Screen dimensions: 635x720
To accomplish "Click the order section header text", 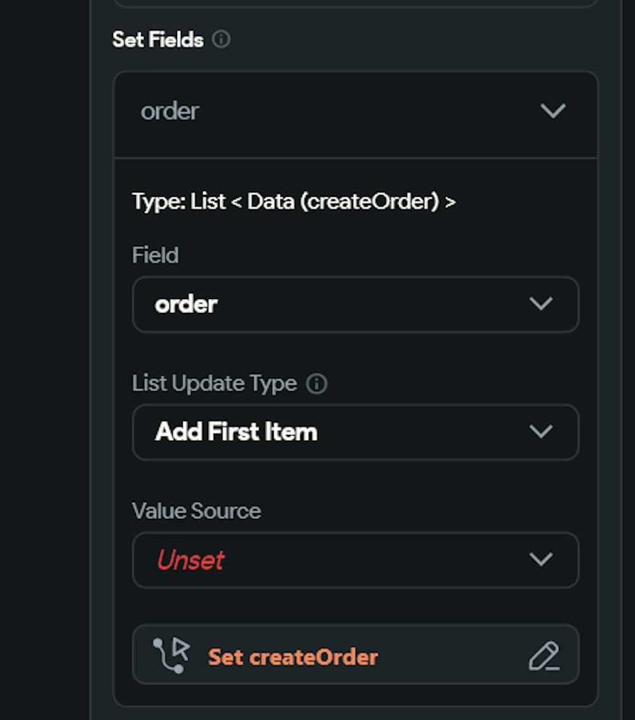I will coord(170,111).
